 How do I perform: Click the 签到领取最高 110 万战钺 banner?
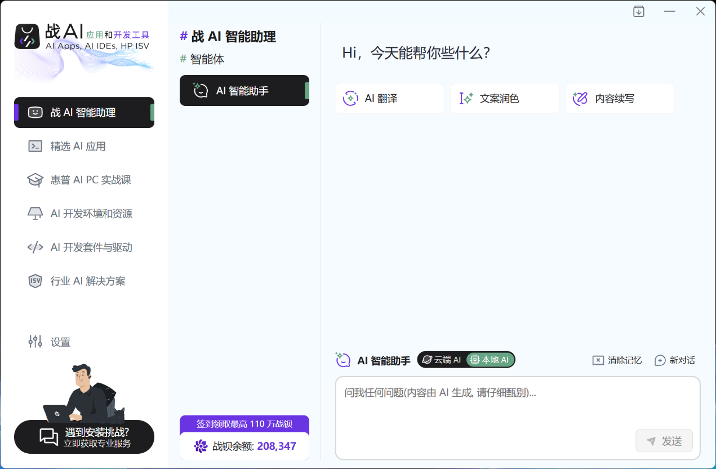[244, 424]
